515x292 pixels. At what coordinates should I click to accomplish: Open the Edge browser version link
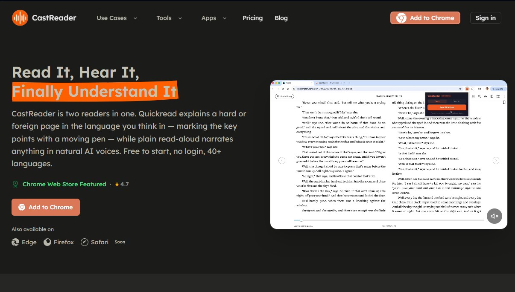pyautogui.click(x=24, y=242)
